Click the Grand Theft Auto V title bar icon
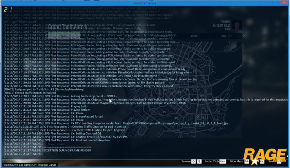Image resolution: width=290 pixels, height=168 pixels. pyautogui.click(x=4, y=3)
